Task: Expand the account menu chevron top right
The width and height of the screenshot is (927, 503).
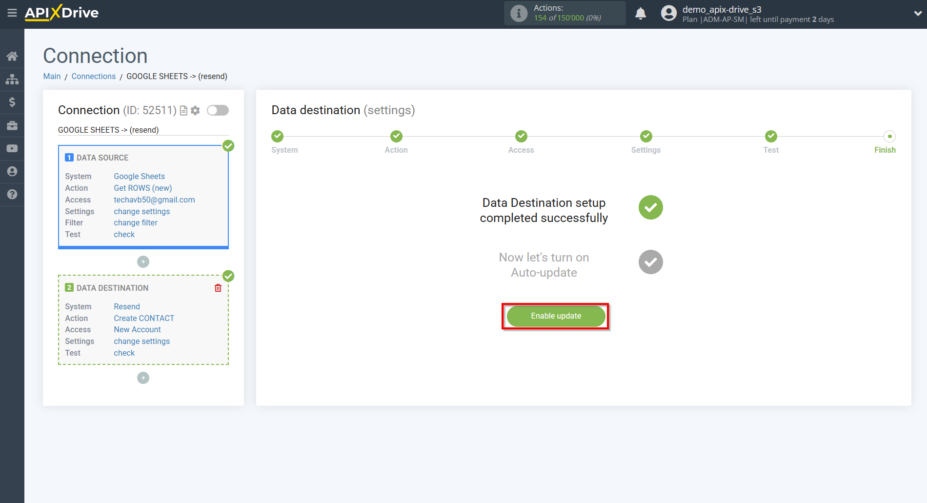Action: [917, 13]
